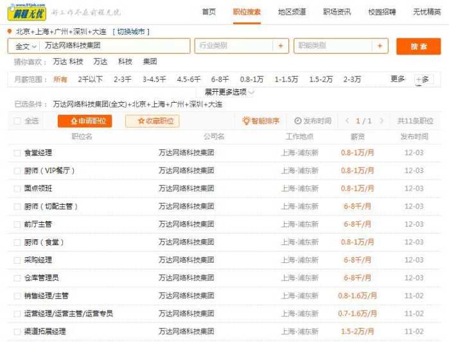449x342 pixels.
Task: Select the 职位搜索 tab
Action: (247, 12)
